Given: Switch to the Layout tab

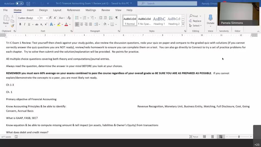Looking at the screenshot, I should (x=57, y=10).
